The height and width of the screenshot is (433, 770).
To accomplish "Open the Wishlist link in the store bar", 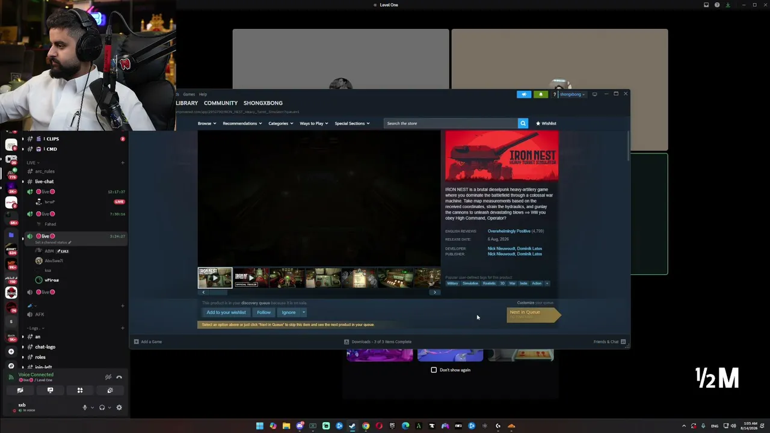I will [546, 123].
